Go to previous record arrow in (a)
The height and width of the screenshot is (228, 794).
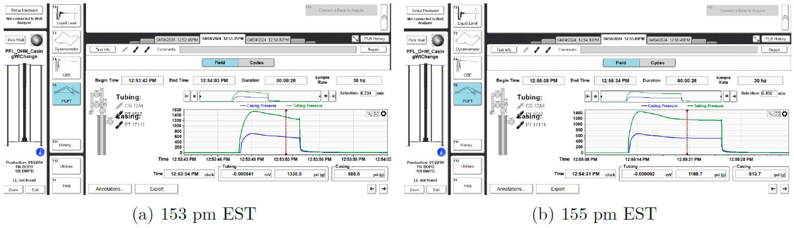pyautogui.click(x=372, y=189)
